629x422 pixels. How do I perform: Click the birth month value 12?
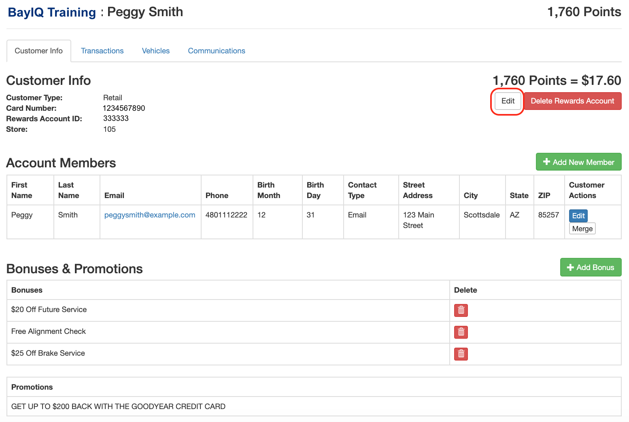tap(261, 215)
